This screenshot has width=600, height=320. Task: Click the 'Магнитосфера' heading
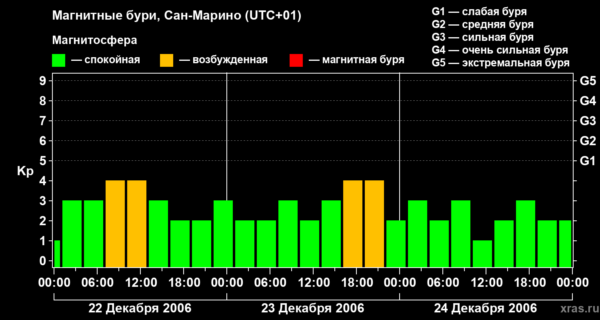95,40
